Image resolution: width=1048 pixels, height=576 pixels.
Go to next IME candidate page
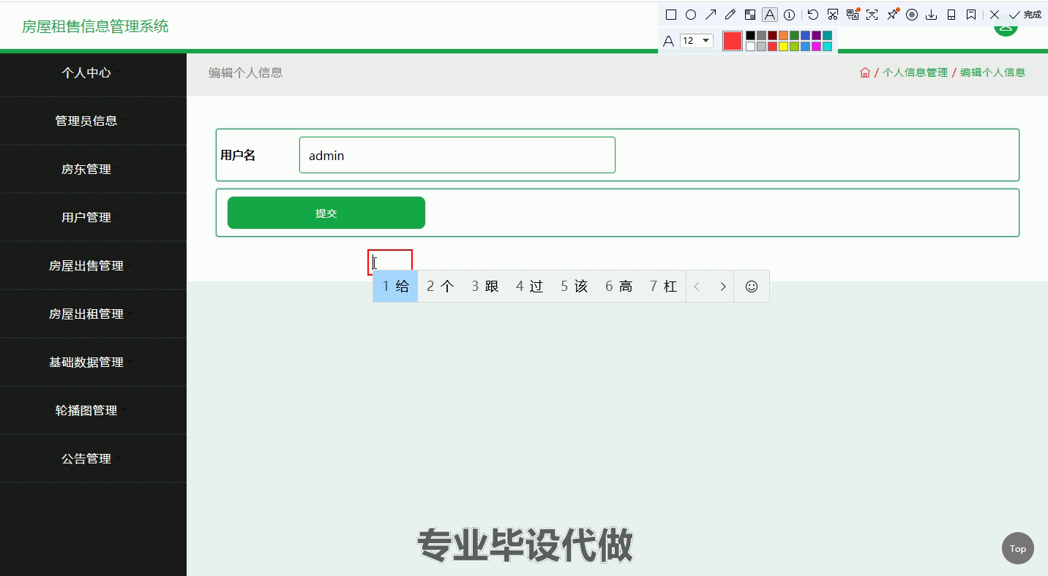[722, 287]
